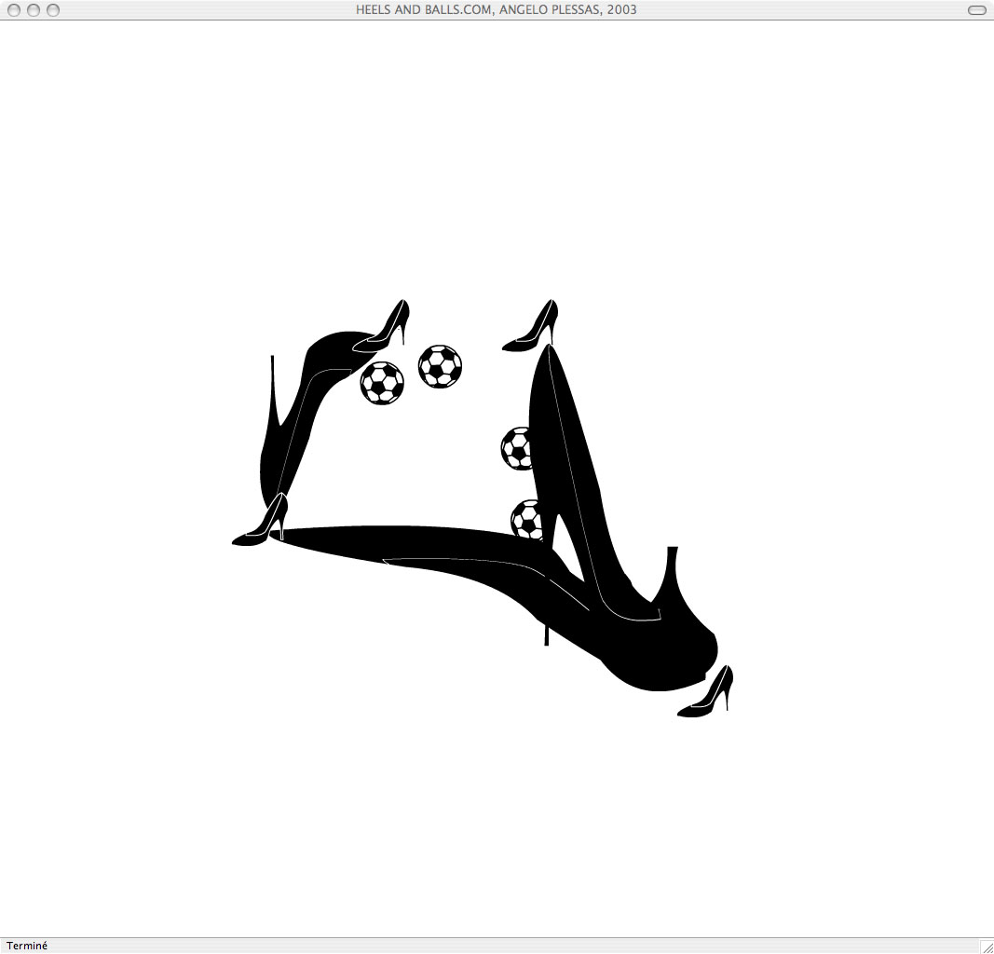
Task: Click the small stiletto above the tall upright shoe's tip
Action: (x=531, y=326)
